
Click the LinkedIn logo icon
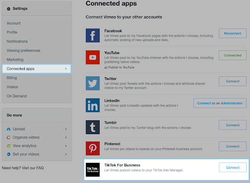93,105
